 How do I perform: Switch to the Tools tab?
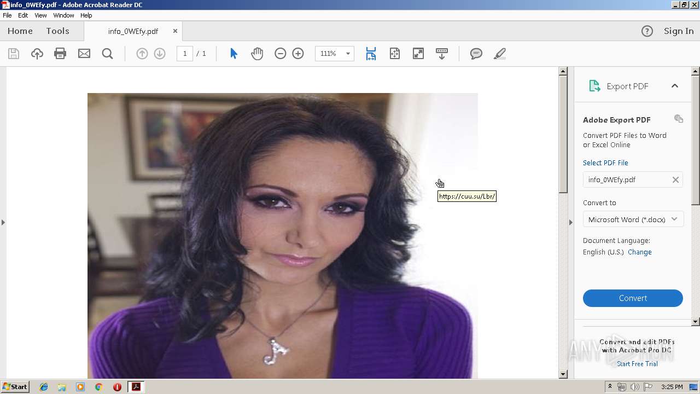tap(57, 31)
